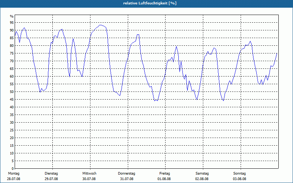This screenshot has width=293, height=183.
Task: Click the y-axis value 30
Action: 12,123
